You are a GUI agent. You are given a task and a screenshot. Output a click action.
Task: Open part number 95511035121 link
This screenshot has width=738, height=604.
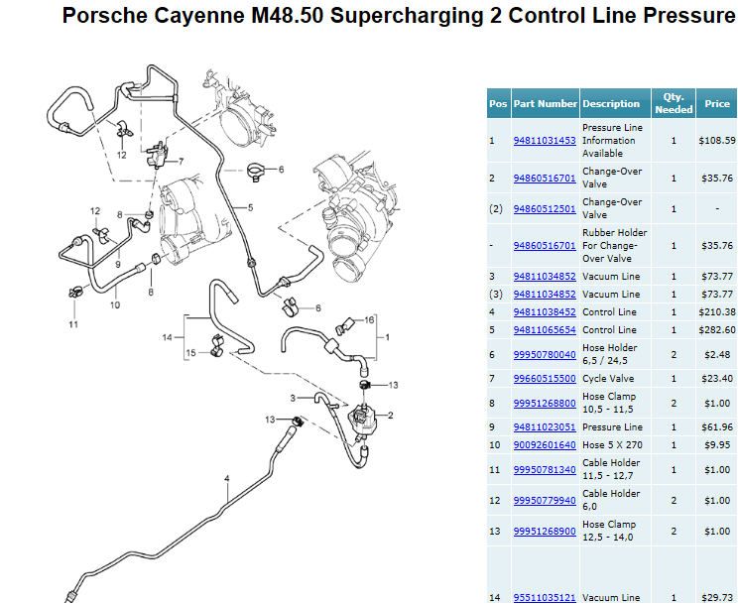point(545,597)
